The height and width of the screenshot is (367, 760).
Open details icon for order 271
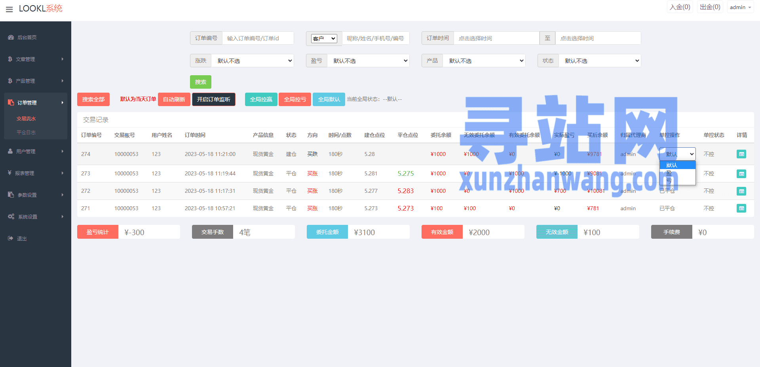[741, 208]
